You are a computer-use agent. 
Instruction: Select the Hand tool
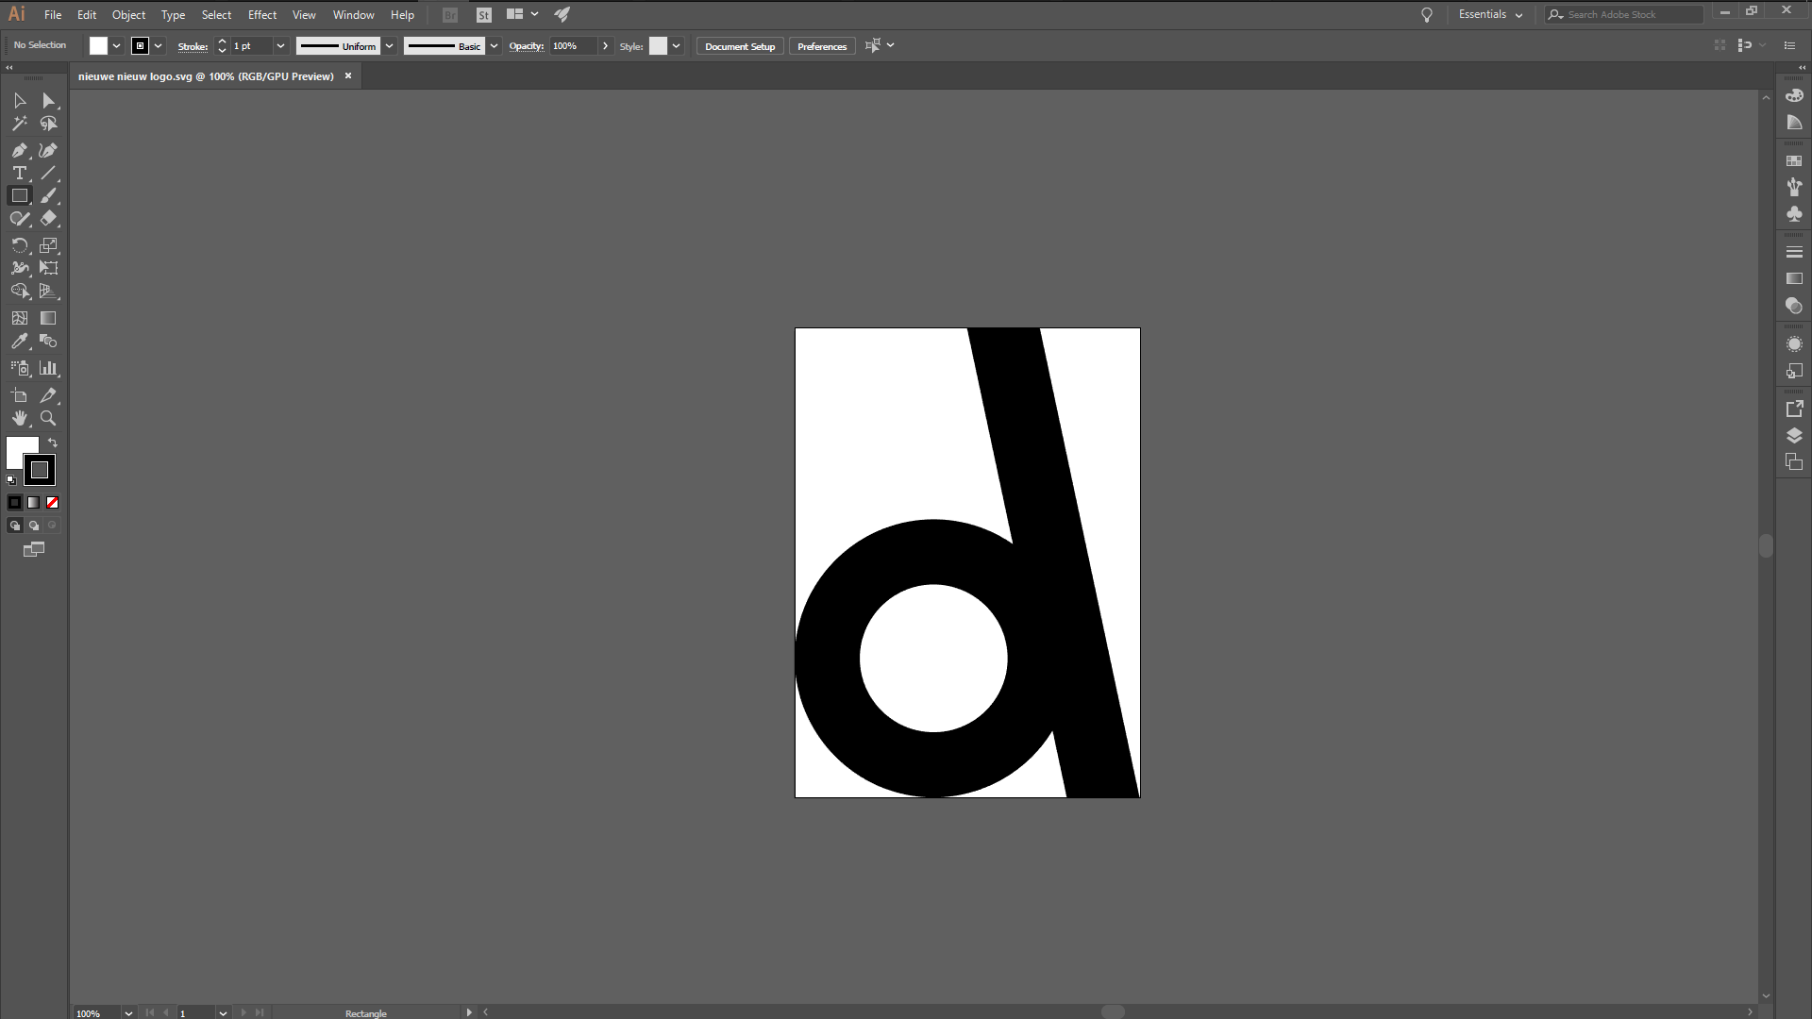click(19, 418)
